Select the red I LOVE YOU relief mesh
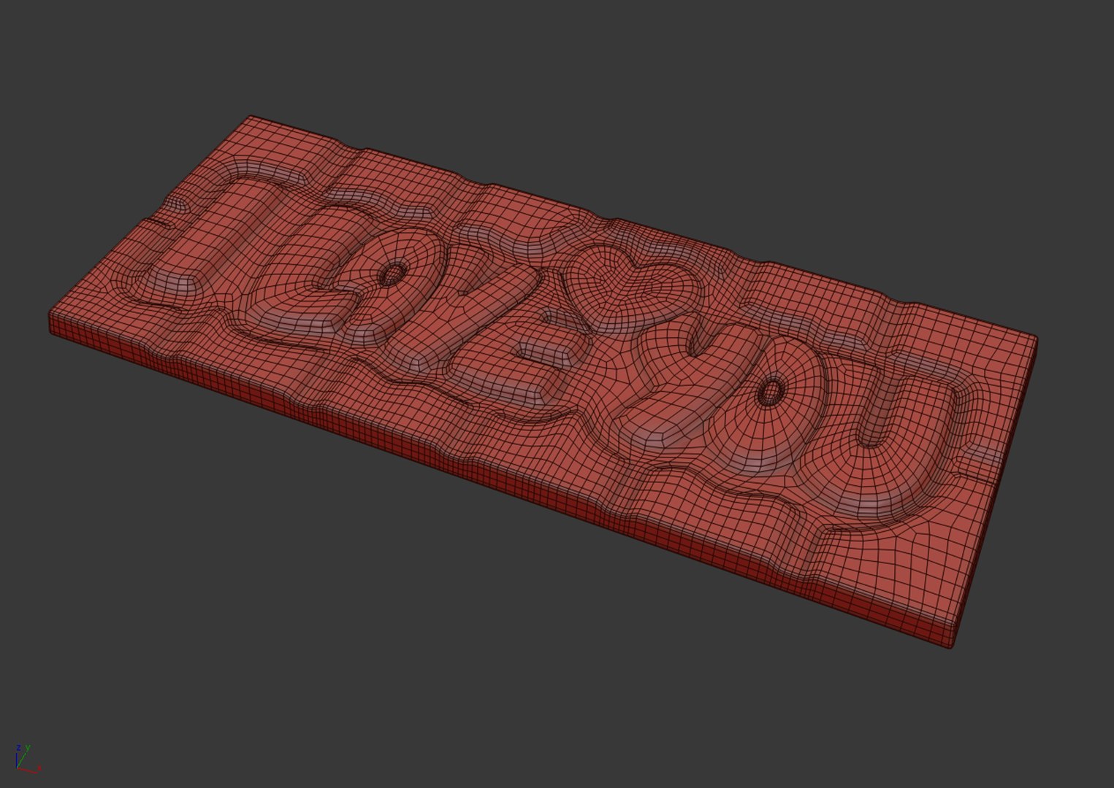The image size is (1114, 788). [542, 381]
